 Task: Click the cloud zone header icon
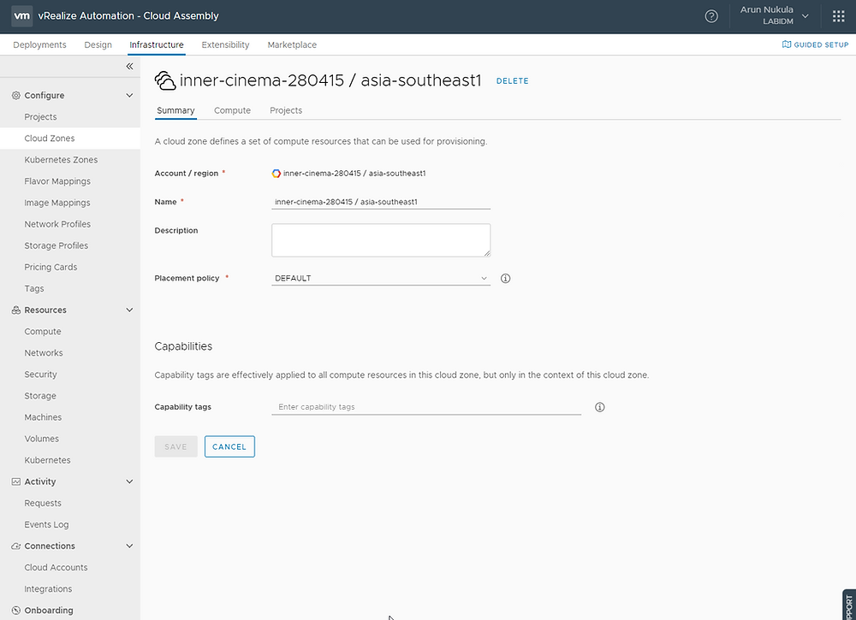point(165,80)
